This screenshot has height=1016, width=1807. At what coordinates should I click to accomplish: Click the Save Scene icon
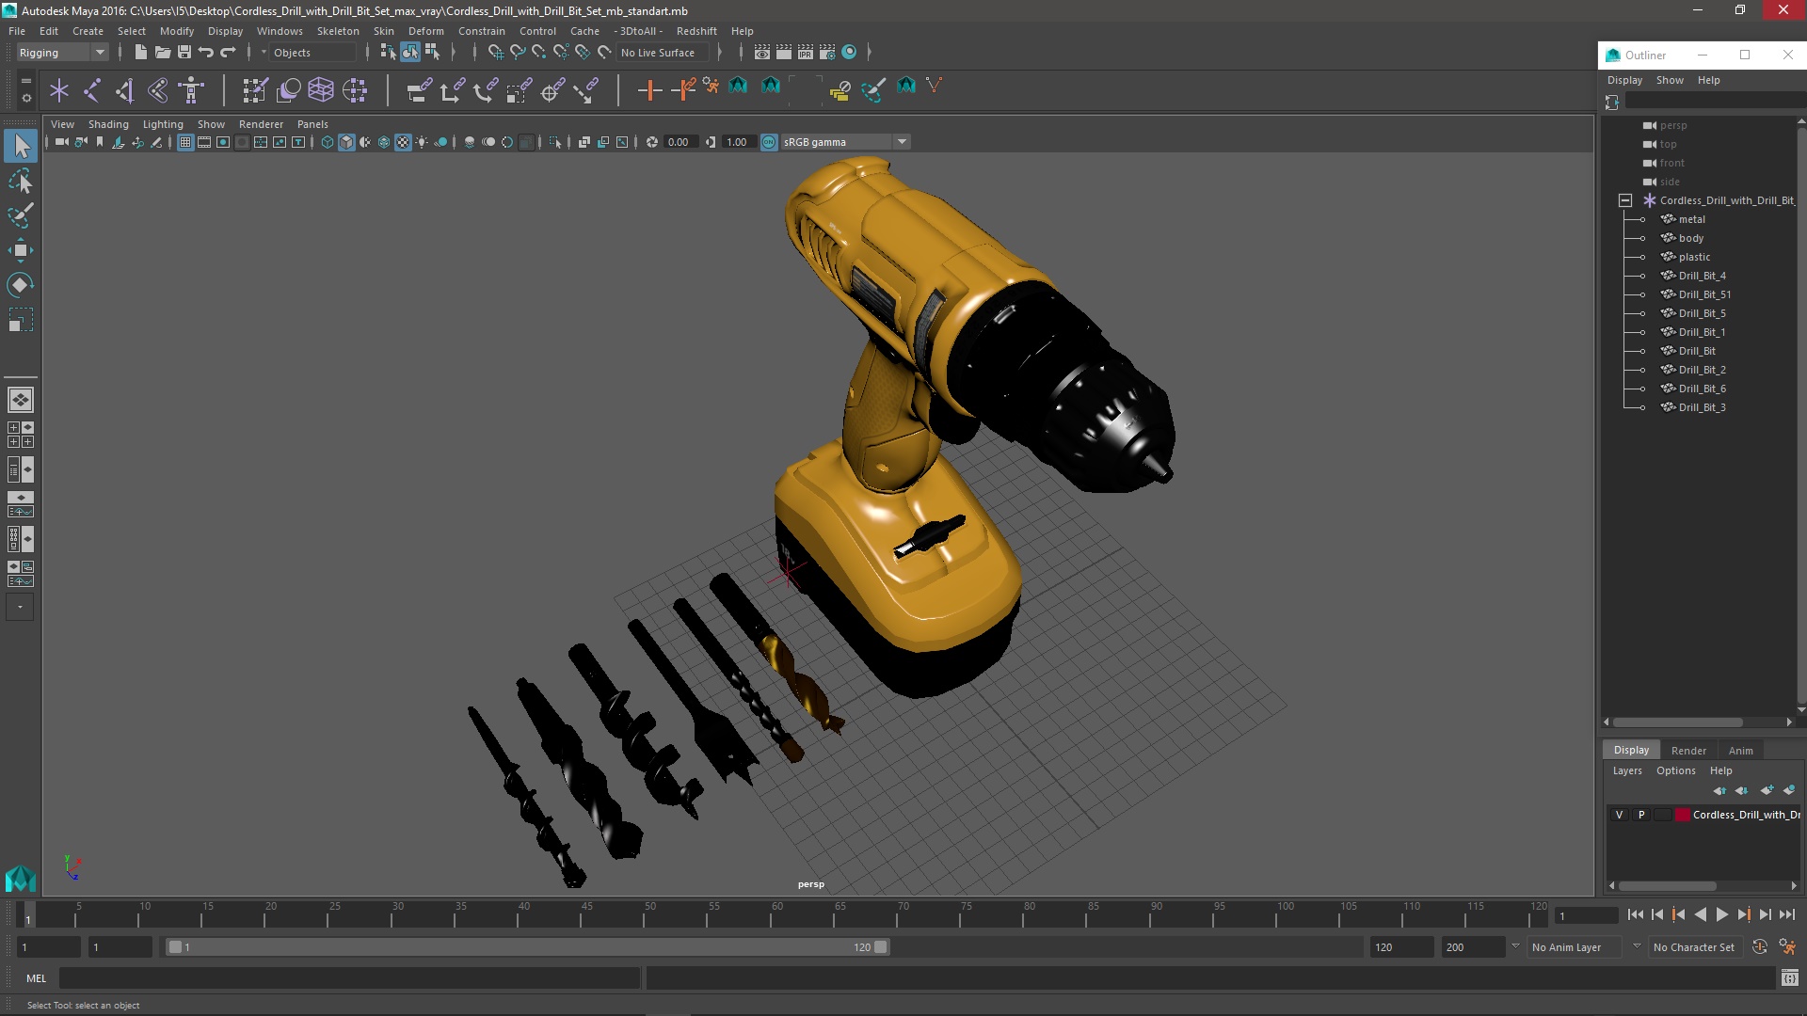(184, 53)
